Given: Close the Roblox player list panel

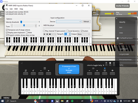Looking at the screenshot, I should click(116, 19).
